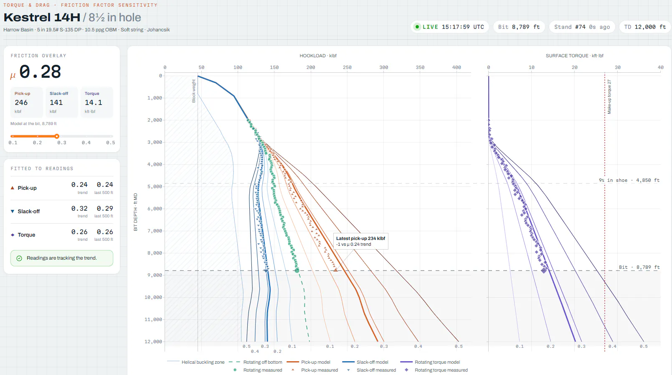Click the orange Pick-up triangle in Fitted to Readings
The height and width of the screenshot is (375, 672).
(x=13, y=188)
